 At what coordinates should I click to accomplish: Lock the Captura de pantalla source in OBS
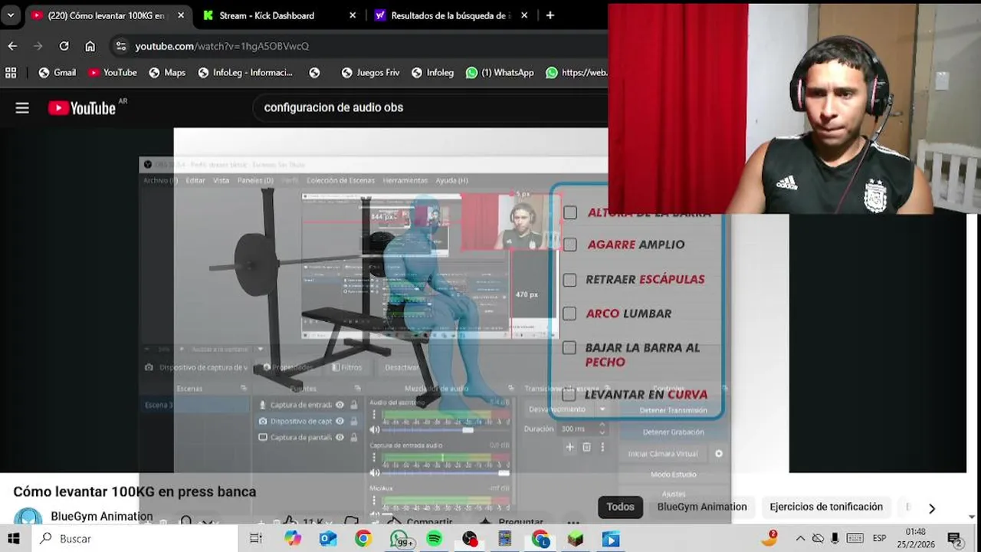tap(353, 437)
